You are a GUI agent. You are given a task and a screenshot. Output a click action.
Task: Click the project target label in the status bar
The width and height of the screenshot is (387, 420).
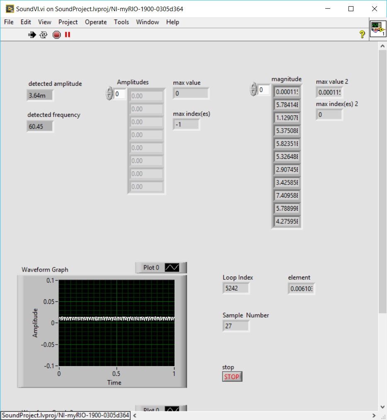click(65, 415)
